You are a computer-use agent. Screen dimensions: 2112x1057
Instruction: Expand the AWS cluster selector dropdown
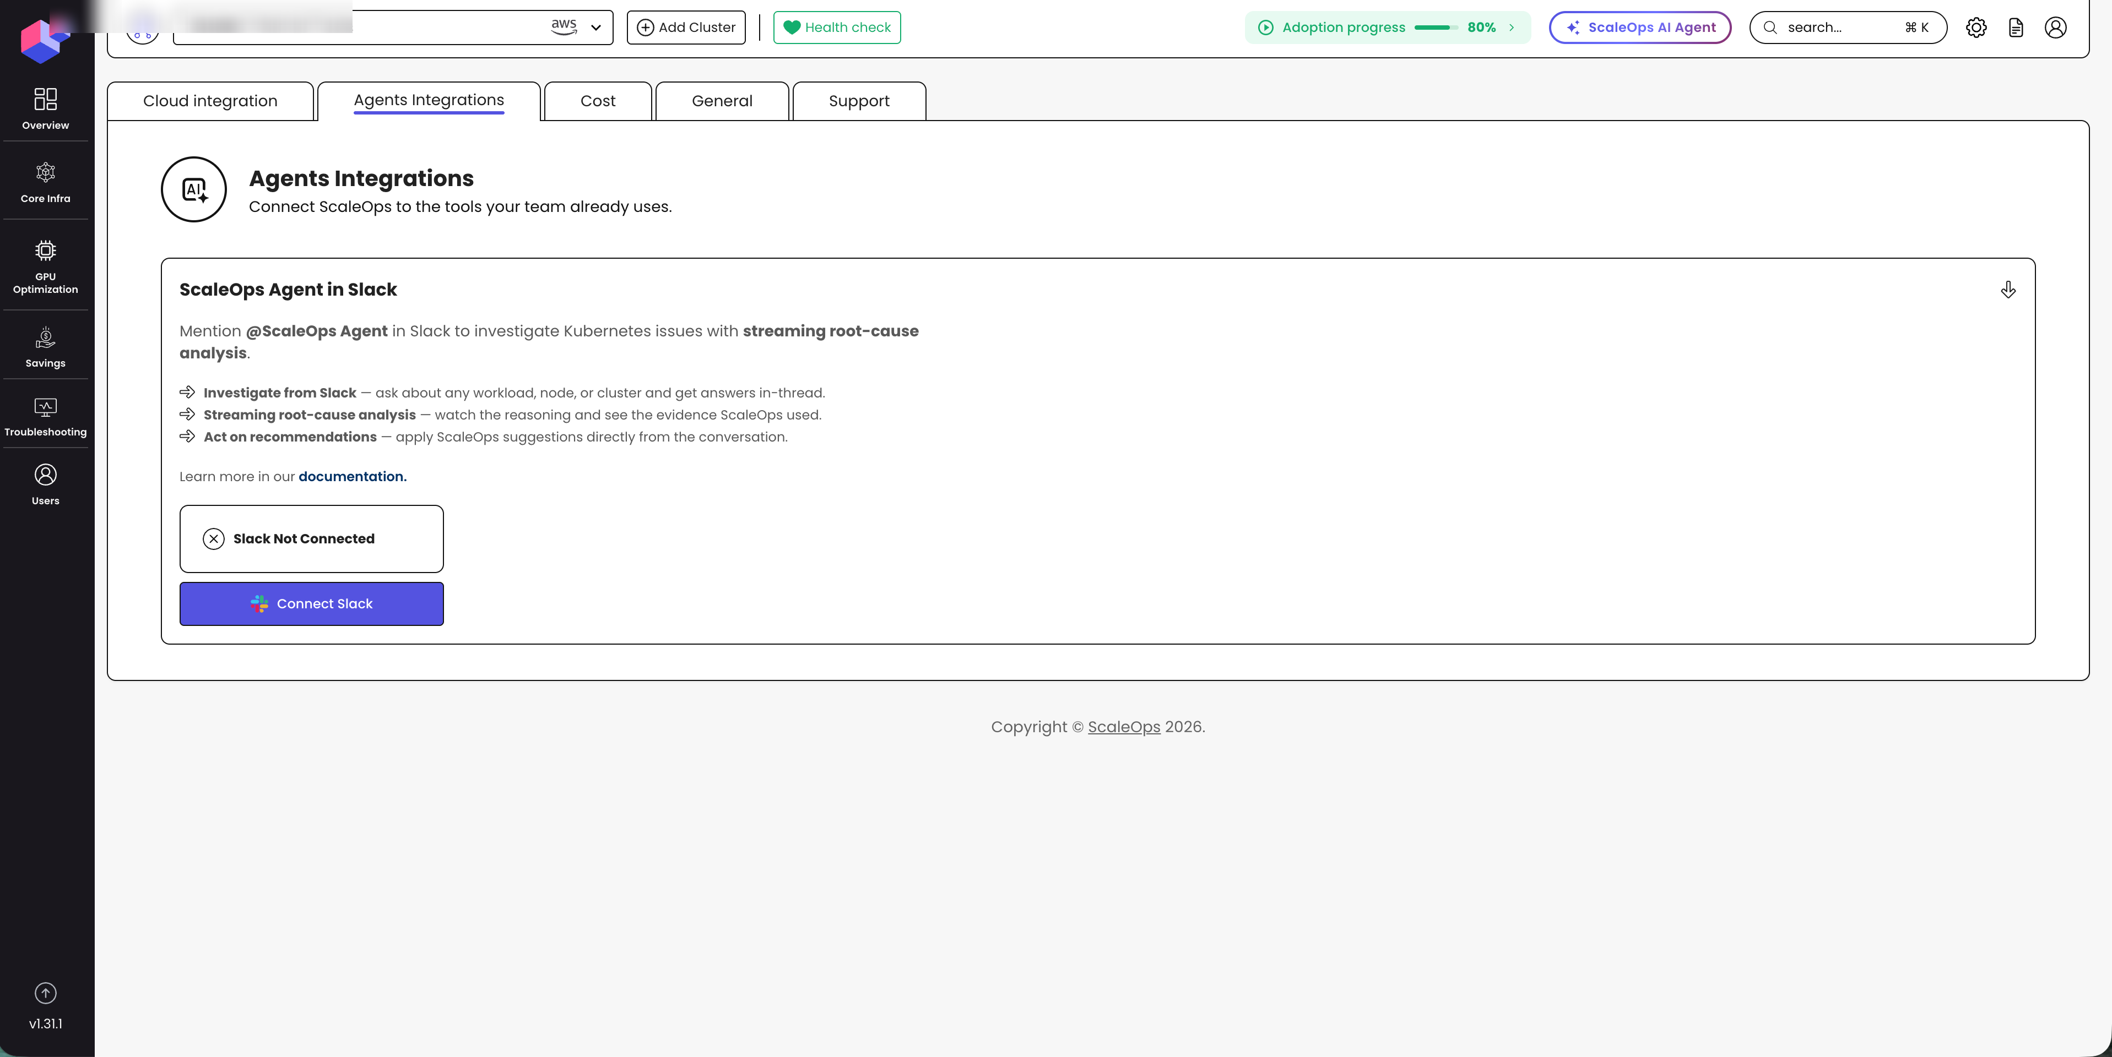596,28
